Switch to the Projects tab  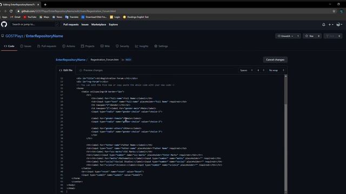(88, 46)
